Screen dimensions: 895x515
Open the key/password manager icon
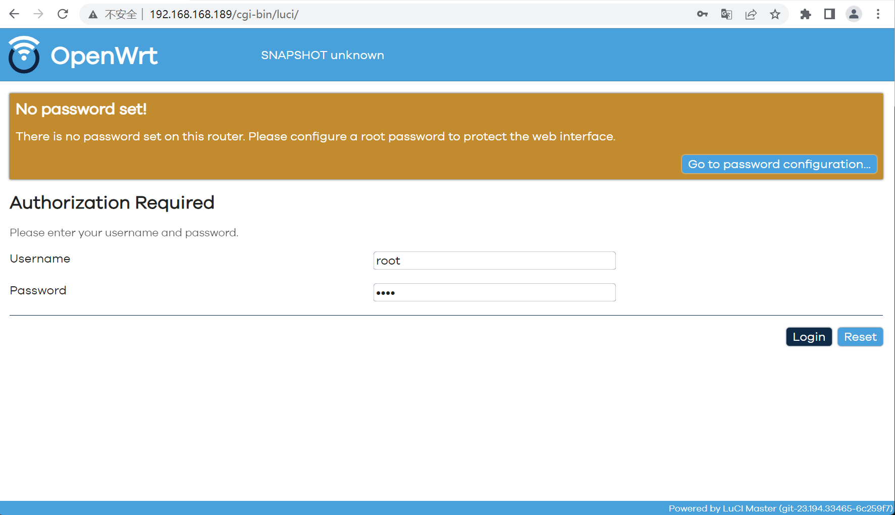tap(702, 14)
